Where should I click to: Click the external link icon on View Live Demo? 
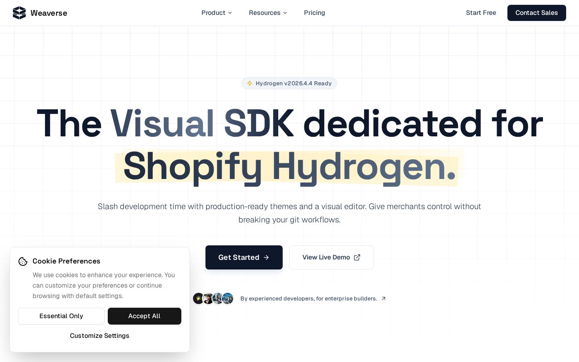tap(357, 257)
